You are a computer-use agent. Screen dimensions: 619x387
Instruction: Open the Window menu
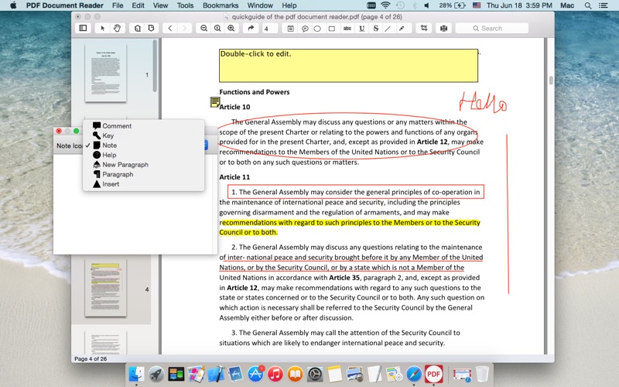tap(260, 5)
